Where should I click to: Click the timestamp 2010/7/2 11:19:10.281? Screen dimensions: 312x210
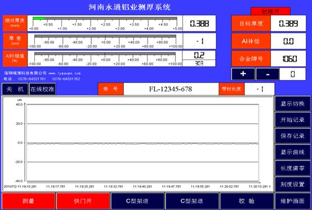point(20,187)
